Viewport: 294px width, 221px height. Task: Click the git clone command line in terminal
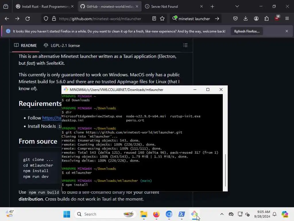coord(122,132)
